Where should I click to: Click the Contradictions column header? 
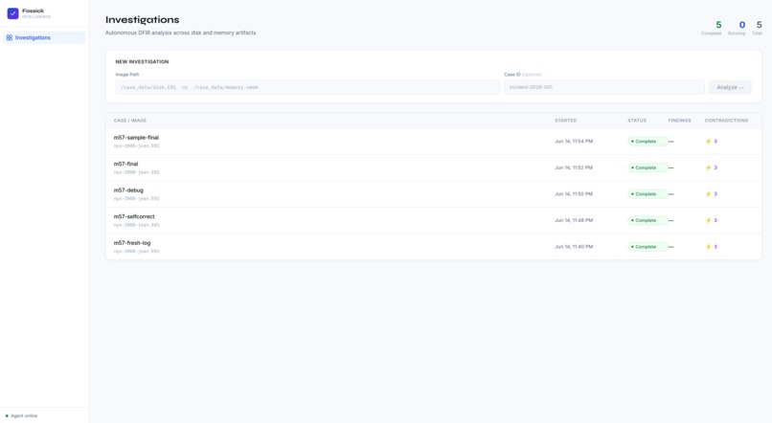click(726, 121)
